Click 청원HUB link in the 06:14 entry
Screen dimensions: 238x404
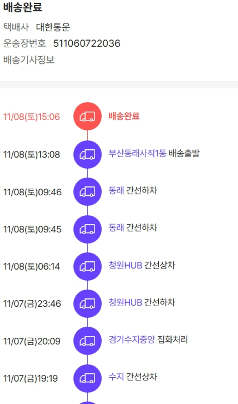pyautogui.click(x=125, y=265)
